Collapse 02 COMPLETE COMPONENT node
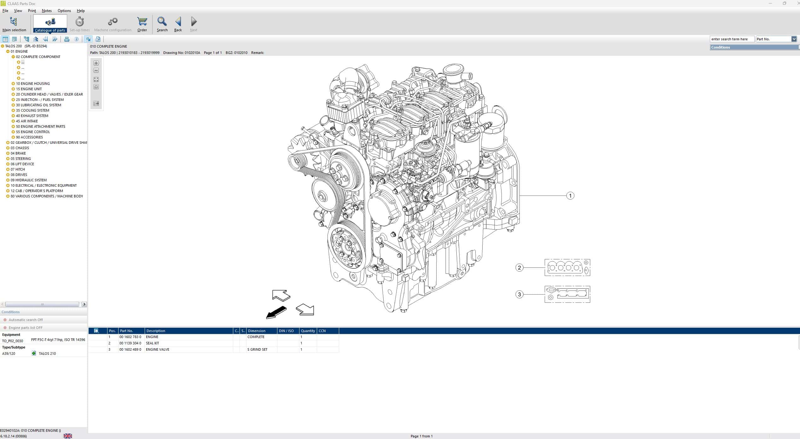The height and width of the screenshot is (439, 800). point(13,57)
